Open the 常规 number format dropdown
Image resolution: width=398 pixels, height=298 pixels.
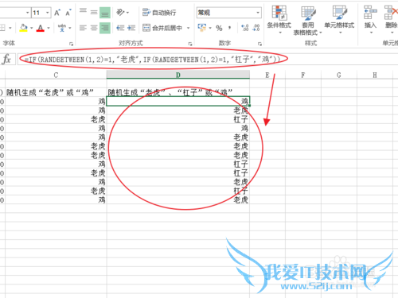click(258, 13)
